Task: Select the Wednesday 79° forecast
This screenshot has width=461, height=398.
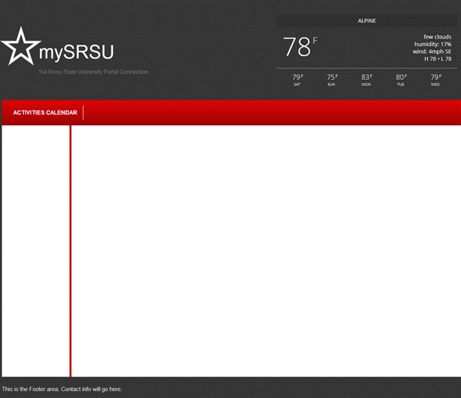Action: point(435,79)
